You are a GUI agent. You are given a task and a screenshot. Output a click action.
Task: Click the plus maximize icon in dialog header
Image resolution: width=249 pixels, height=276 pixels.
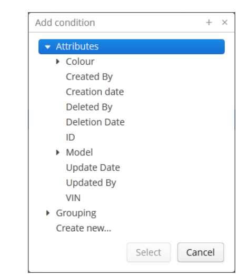click(x=209, y=22)
